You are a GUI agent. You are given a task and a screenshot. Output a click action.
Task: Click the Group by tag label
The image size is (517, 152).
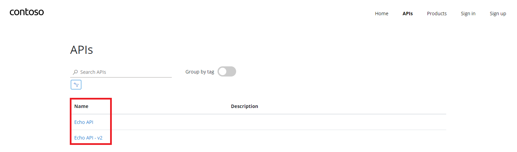tap(200, 72)
